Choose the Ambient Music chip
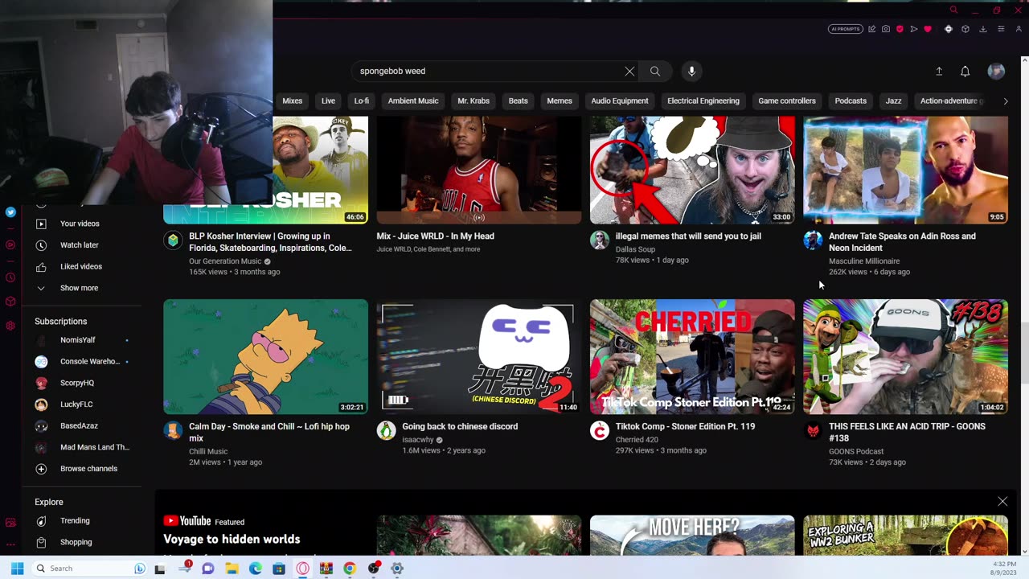 (x=413, y=101)
